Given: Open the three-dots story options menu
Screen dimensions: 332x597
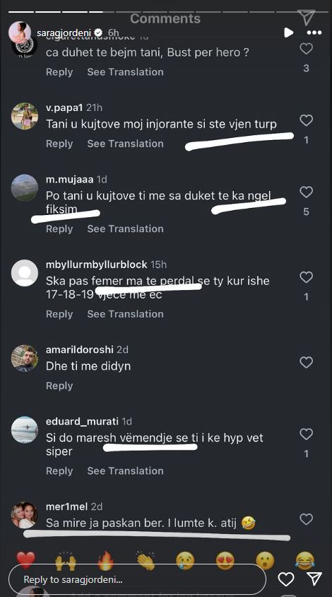Looking at the screenshot, I should pos(314,33).
